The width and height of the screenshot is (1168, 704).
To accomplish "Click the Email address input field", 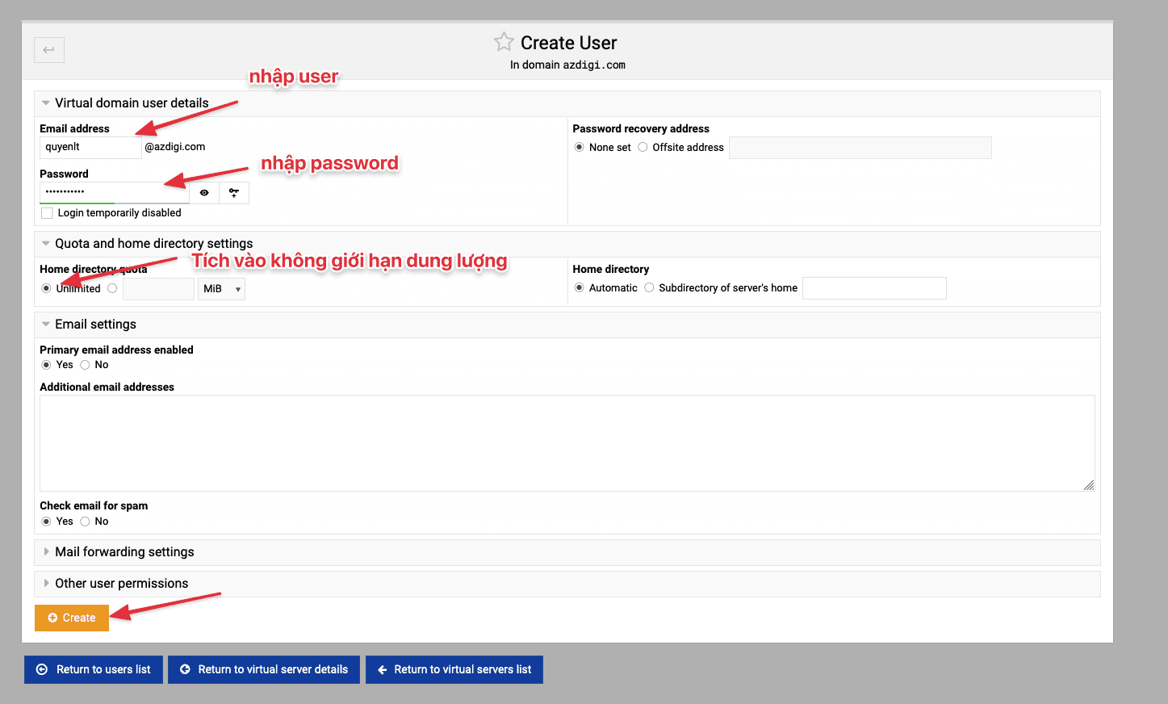I will [x=90, y=147].
